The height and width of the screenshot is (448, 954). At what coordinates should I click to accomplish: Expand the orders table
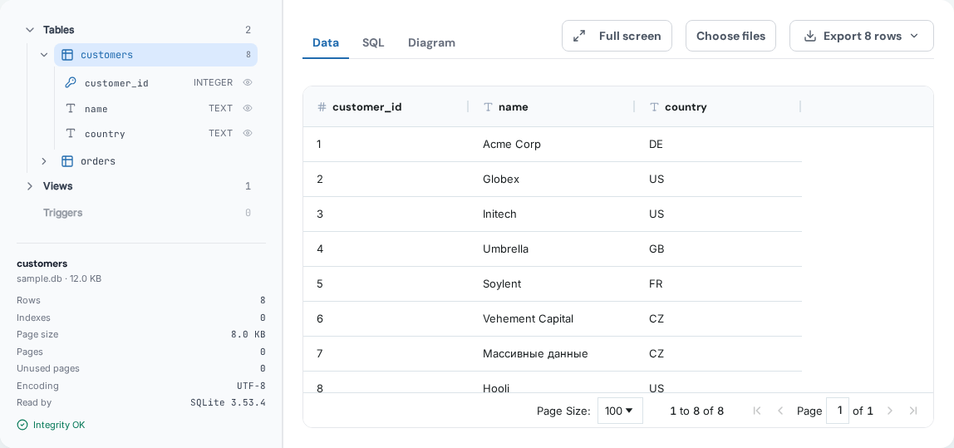pos(44,161)
